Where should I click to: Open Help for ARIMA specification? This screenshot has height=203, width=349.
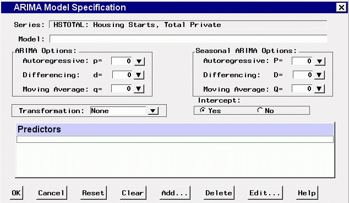pos(307,193)
